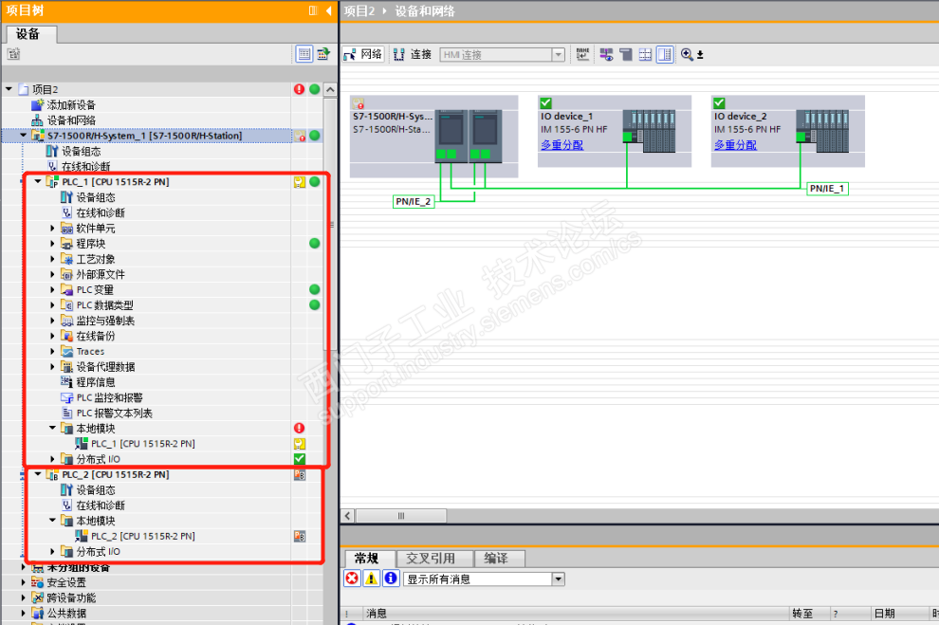Click the small download arrow icon next to zoom
The image size is (939, 625).
click(700, 55)
